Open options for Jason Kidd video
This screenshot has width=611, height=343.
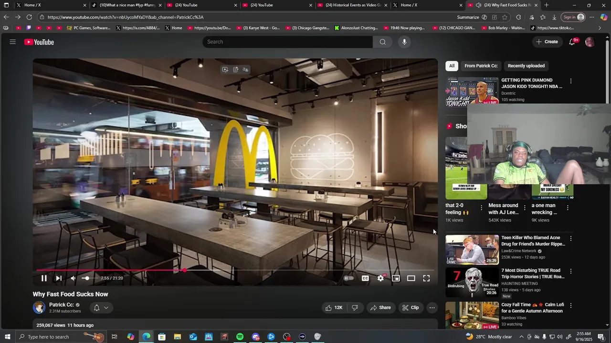(x=571, y=81)
